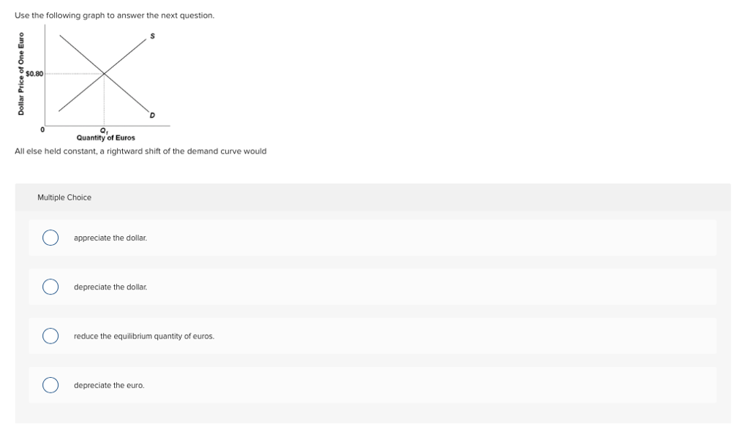This screenshot has width=749, height=432.
Task: Click the 'depreciate the euro.' answer text
Action: (x=109, y=385)
